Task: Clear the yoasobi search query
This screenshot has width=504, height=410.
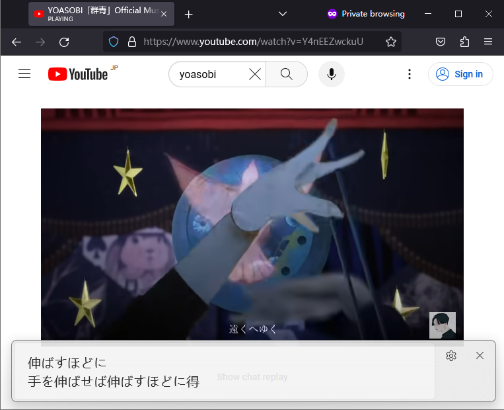Action: click(255, 74)
